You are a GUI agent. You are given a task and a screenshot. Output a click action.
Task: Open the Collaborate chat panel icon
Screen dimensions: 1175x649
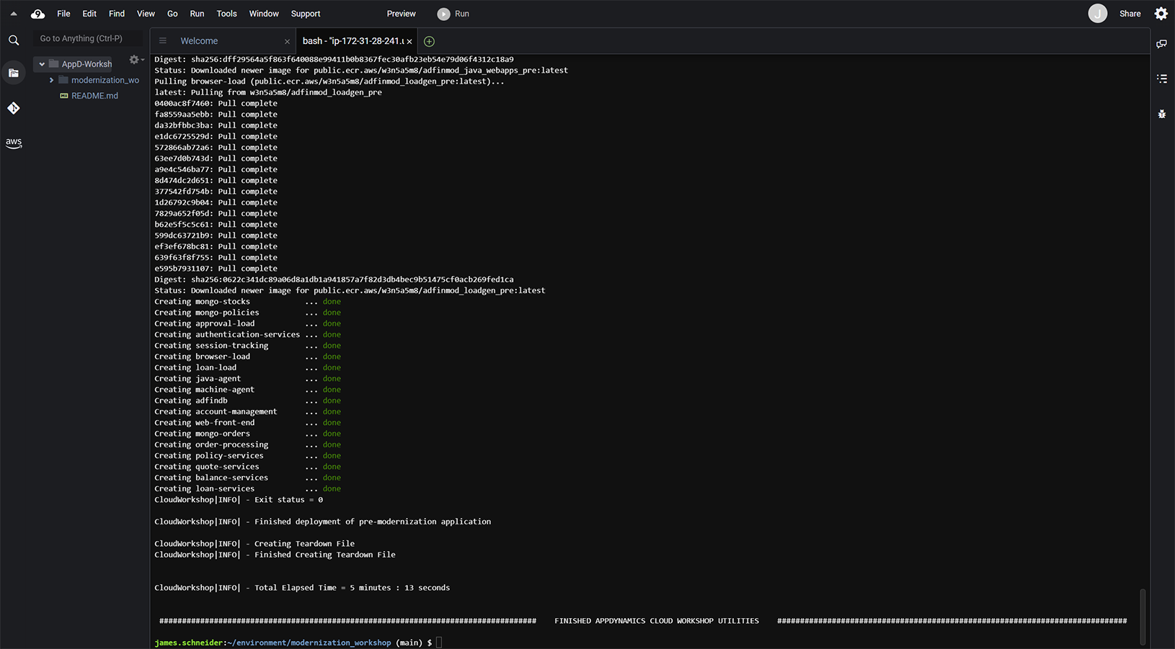[1162, 44]
